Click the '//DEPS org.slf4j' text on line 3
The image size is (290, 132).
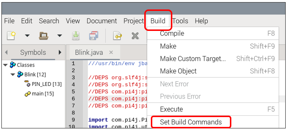coord(118,78)
